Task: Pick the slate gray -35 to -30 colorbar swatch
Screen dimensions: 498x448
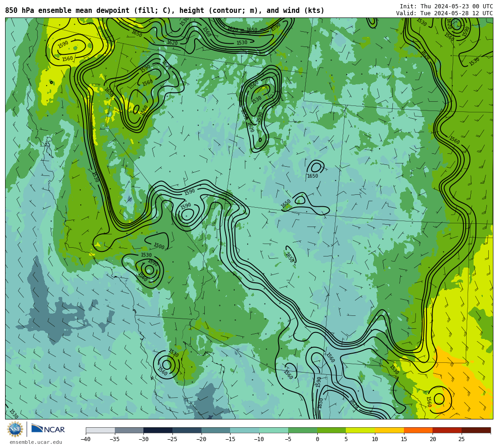Action: click(x=129, y=430)
